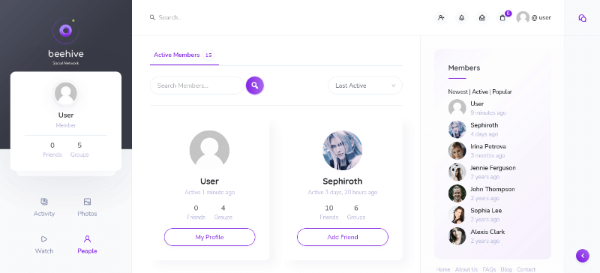The height and width of the screenshot is (273, 600).
Task: Select the People sidebar icon
Action: [x=87, y=245]
